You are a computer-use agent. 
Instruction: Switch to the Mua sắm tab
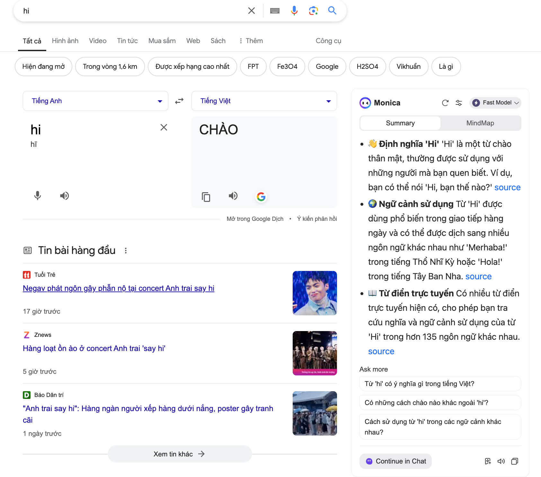coord(162,41)
